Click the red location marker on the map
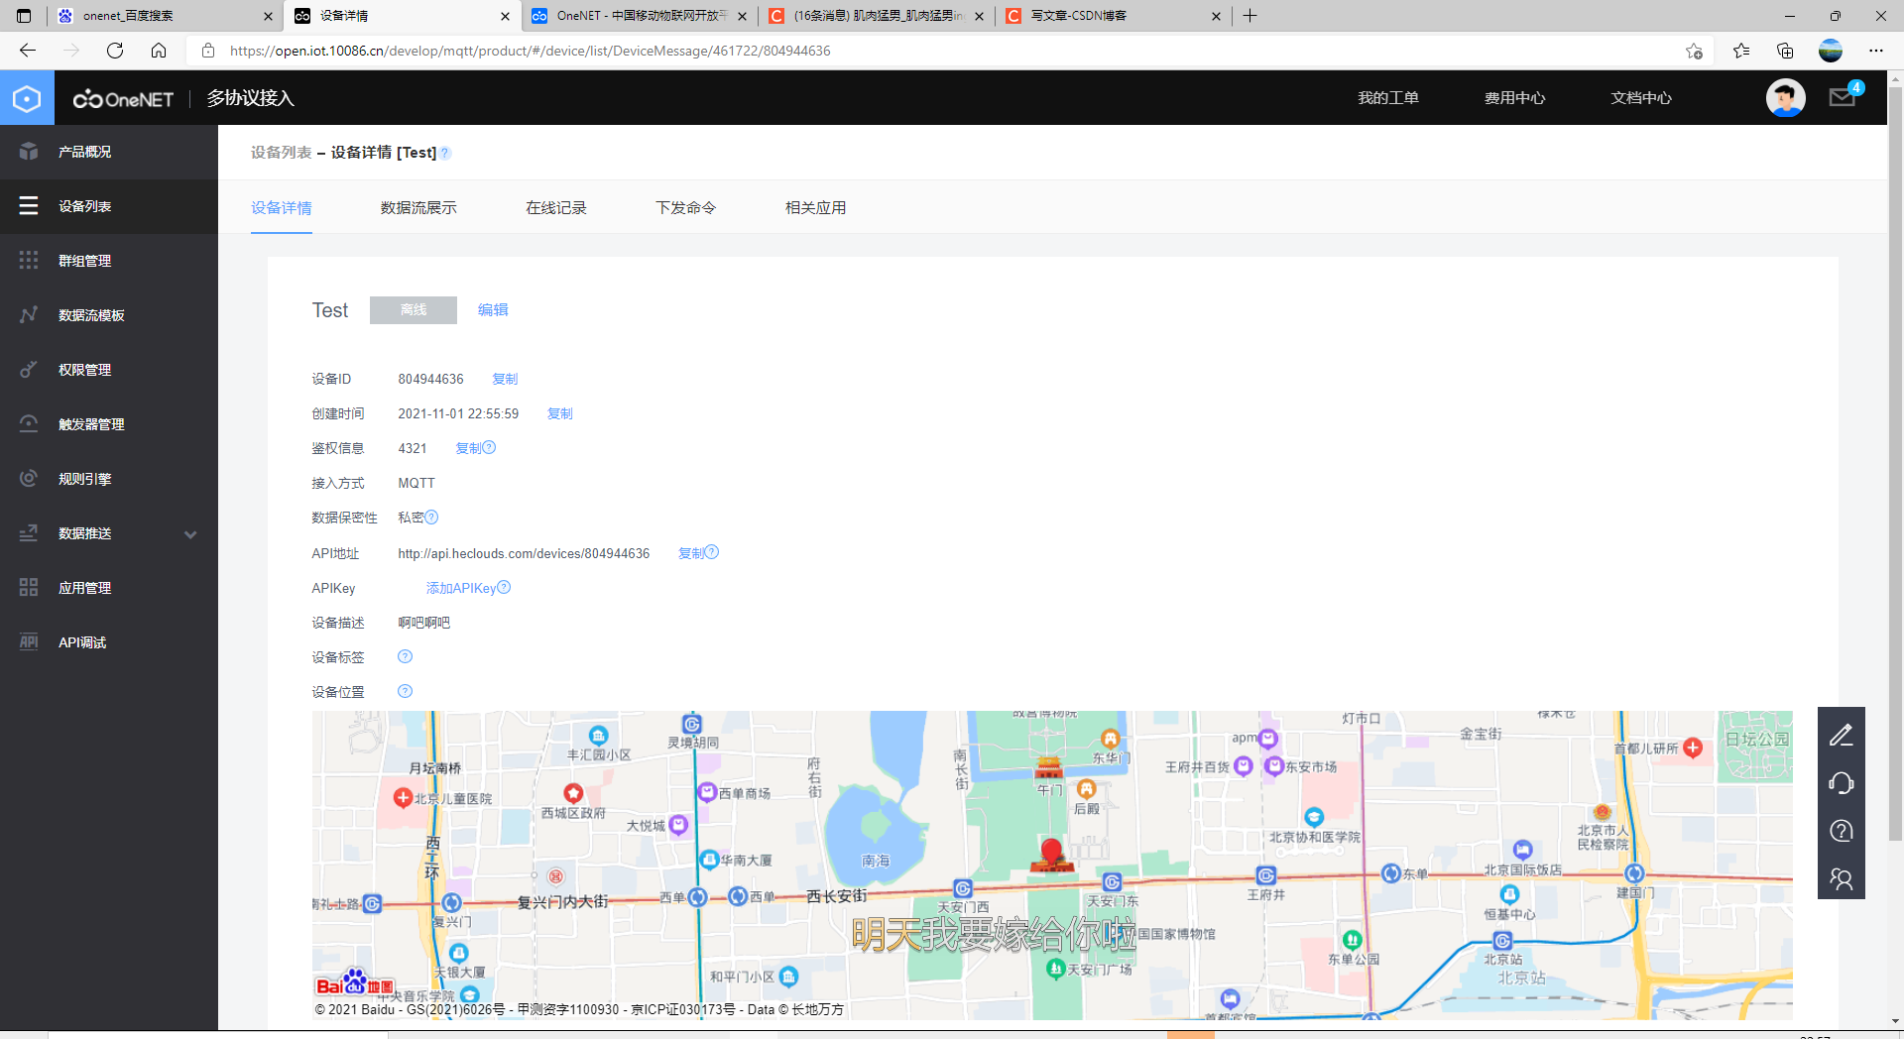Screen dimensions: 1904x1039 tap(1051, 851)
